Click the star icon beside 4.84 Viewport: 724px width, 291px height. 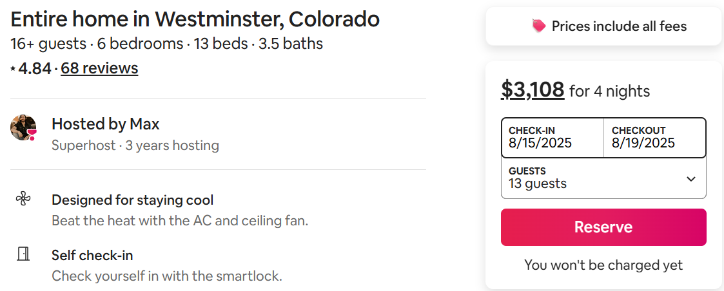coord(14,68)
